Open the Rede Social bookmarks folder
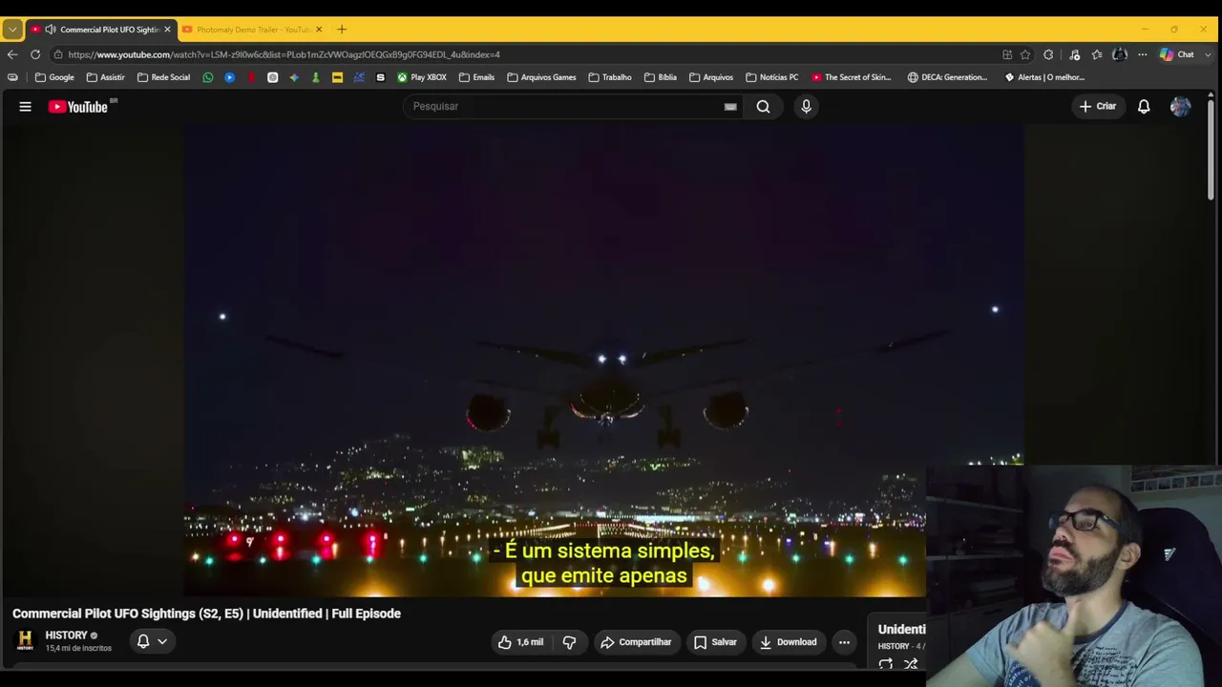 (x=163, y=77)
